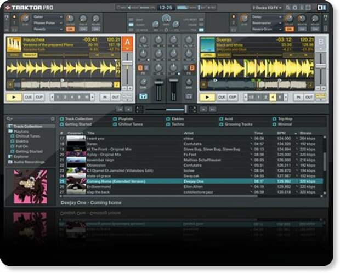The width and height of the screenshot is (340, 273).
Task: Select loop size 2 on Deck A
Action: coord(65,97)
